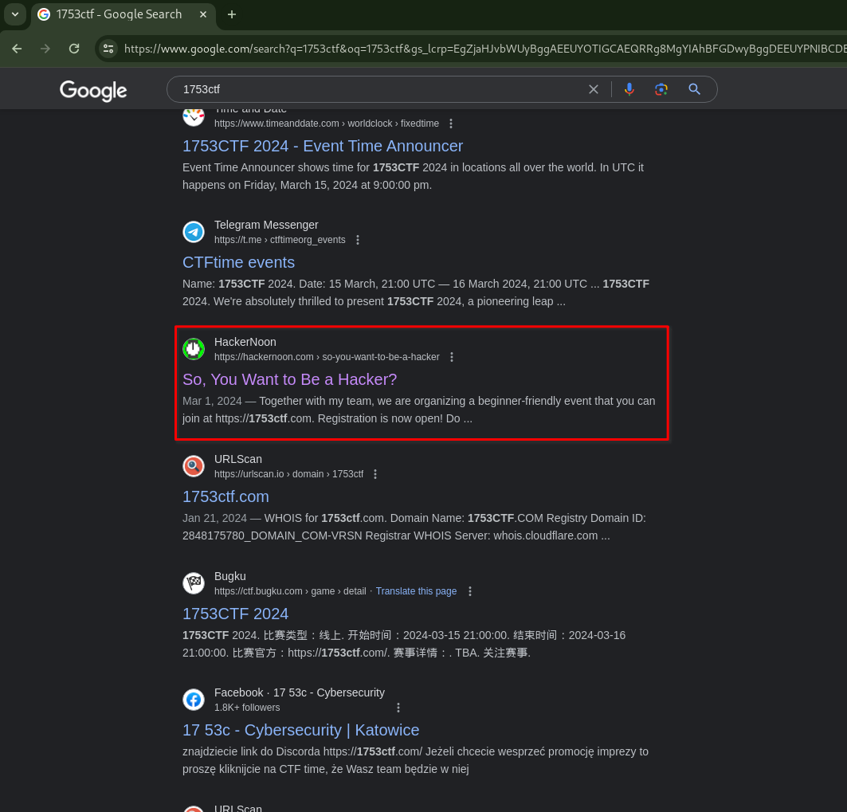Open So, You Want to Be a Hacker? result

(289, 379)
